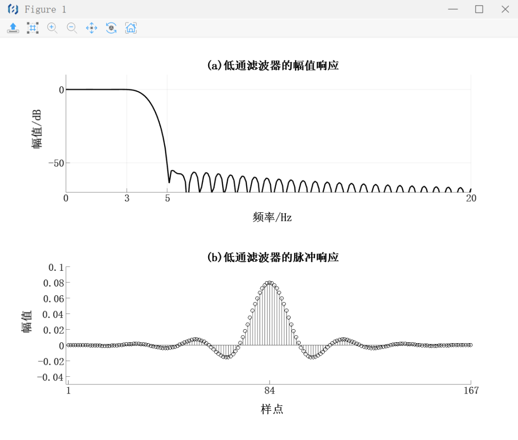Activate the zoom out magnifier tool

(x=72, y=28)
